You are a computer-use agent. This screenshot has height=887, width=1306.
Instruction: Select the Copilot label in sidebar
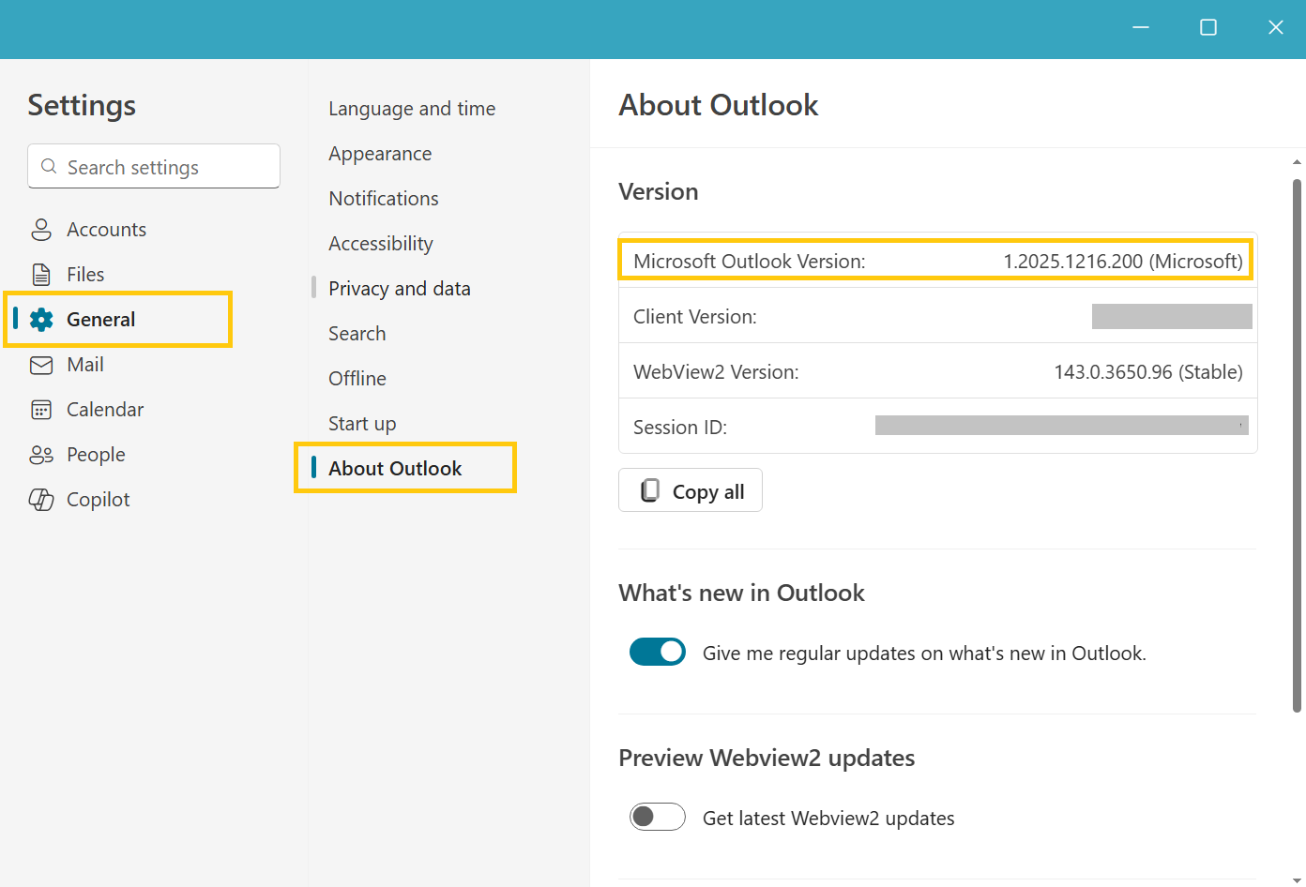click(99, 500)
